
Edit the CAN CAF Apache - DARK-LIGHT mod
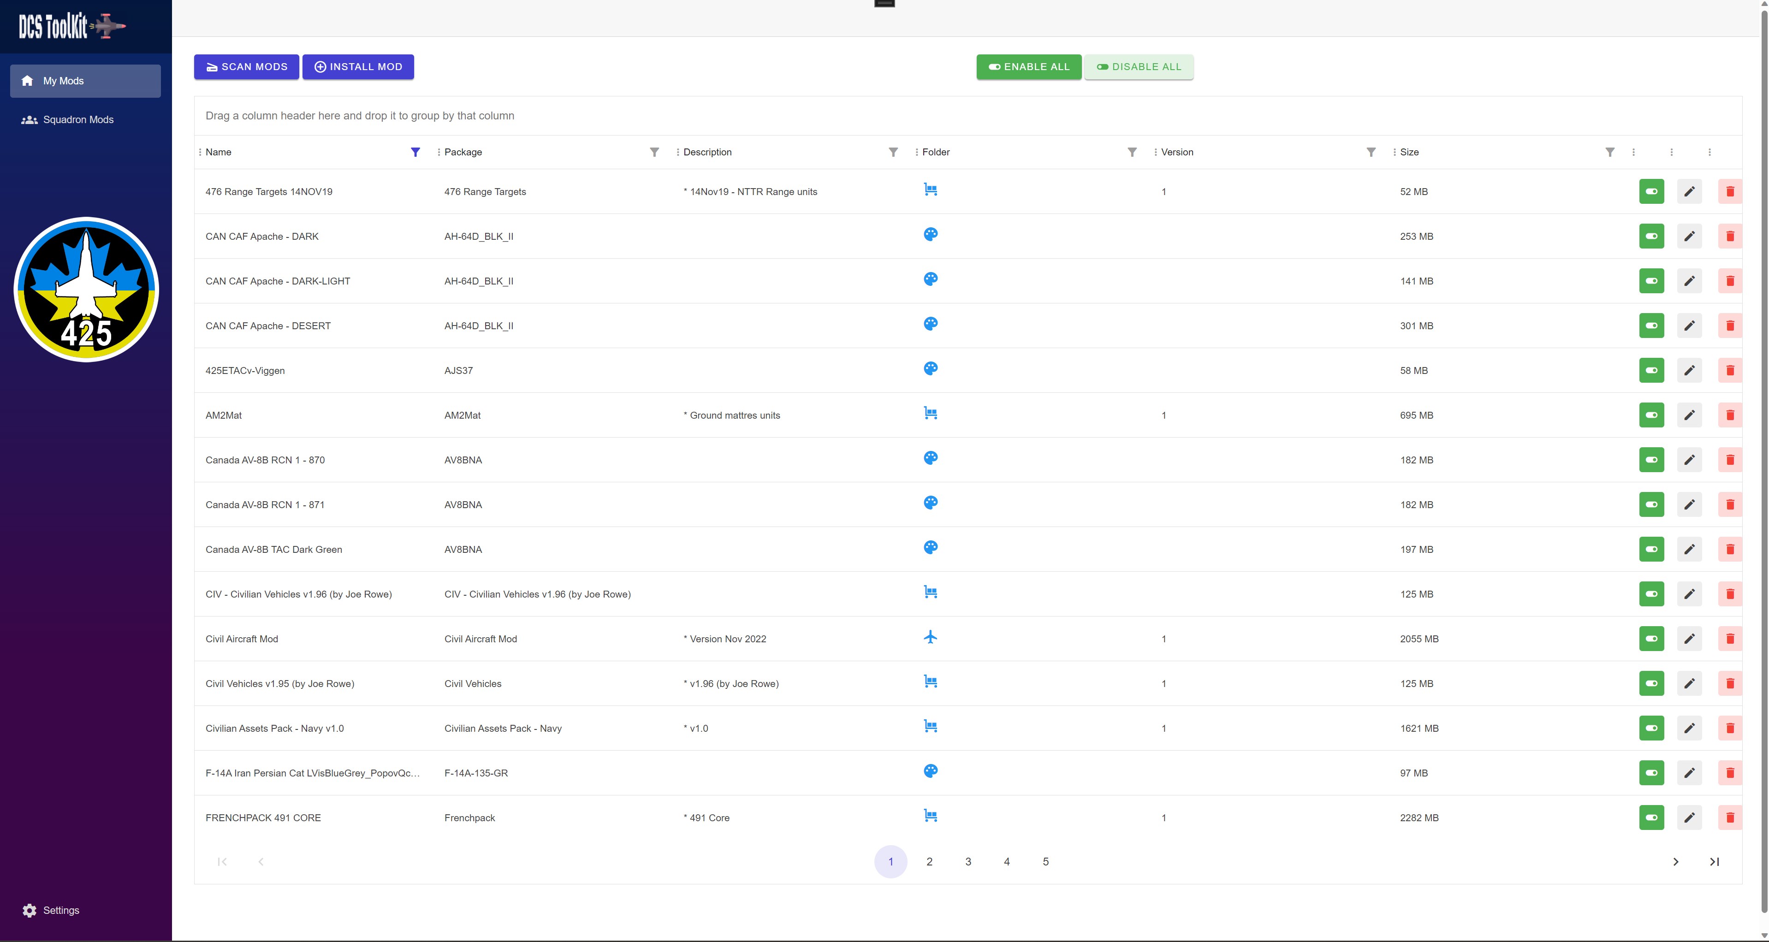pyautogui.click(x=1689, y=281)
